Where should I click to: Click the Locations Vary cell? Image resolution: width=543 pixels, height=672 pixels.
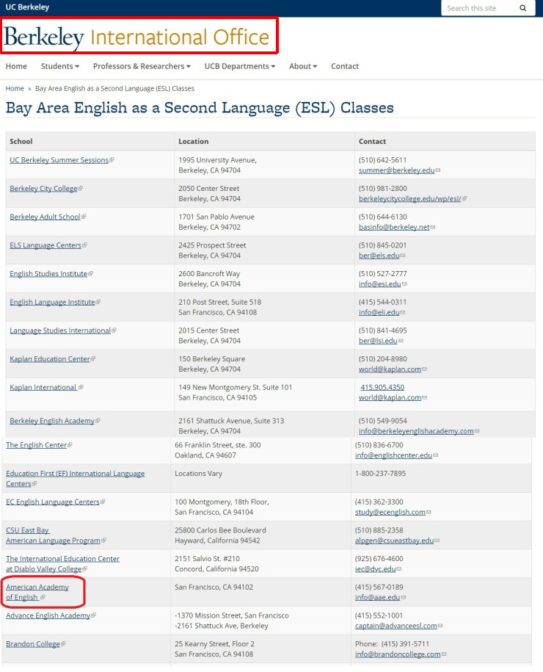[198, 474]
